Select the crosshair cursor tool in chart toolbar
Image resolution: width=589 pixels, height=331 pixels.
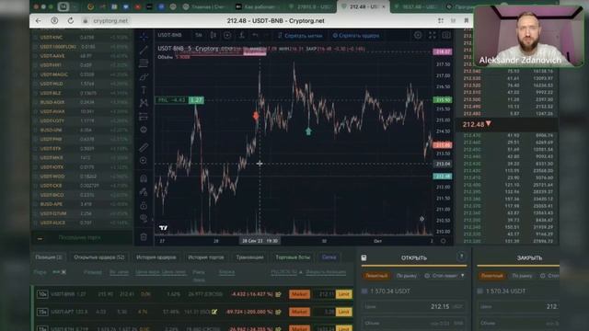point(144,37)
